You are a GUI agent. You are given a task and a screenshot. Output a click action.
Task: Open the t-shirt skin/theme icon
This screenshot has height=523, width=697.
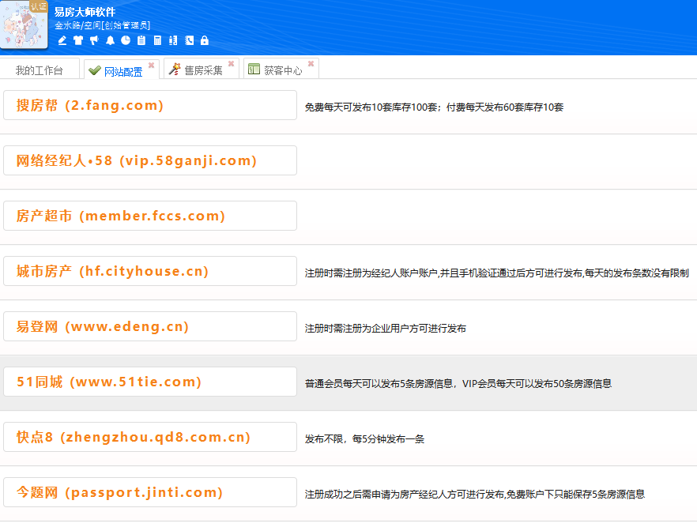coord(78,40)
